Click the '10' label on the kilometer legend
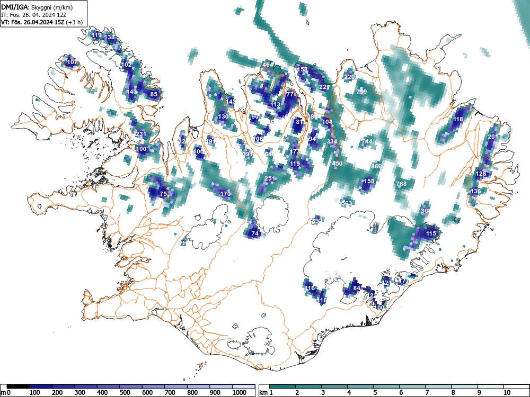 [x=507, y=393]
